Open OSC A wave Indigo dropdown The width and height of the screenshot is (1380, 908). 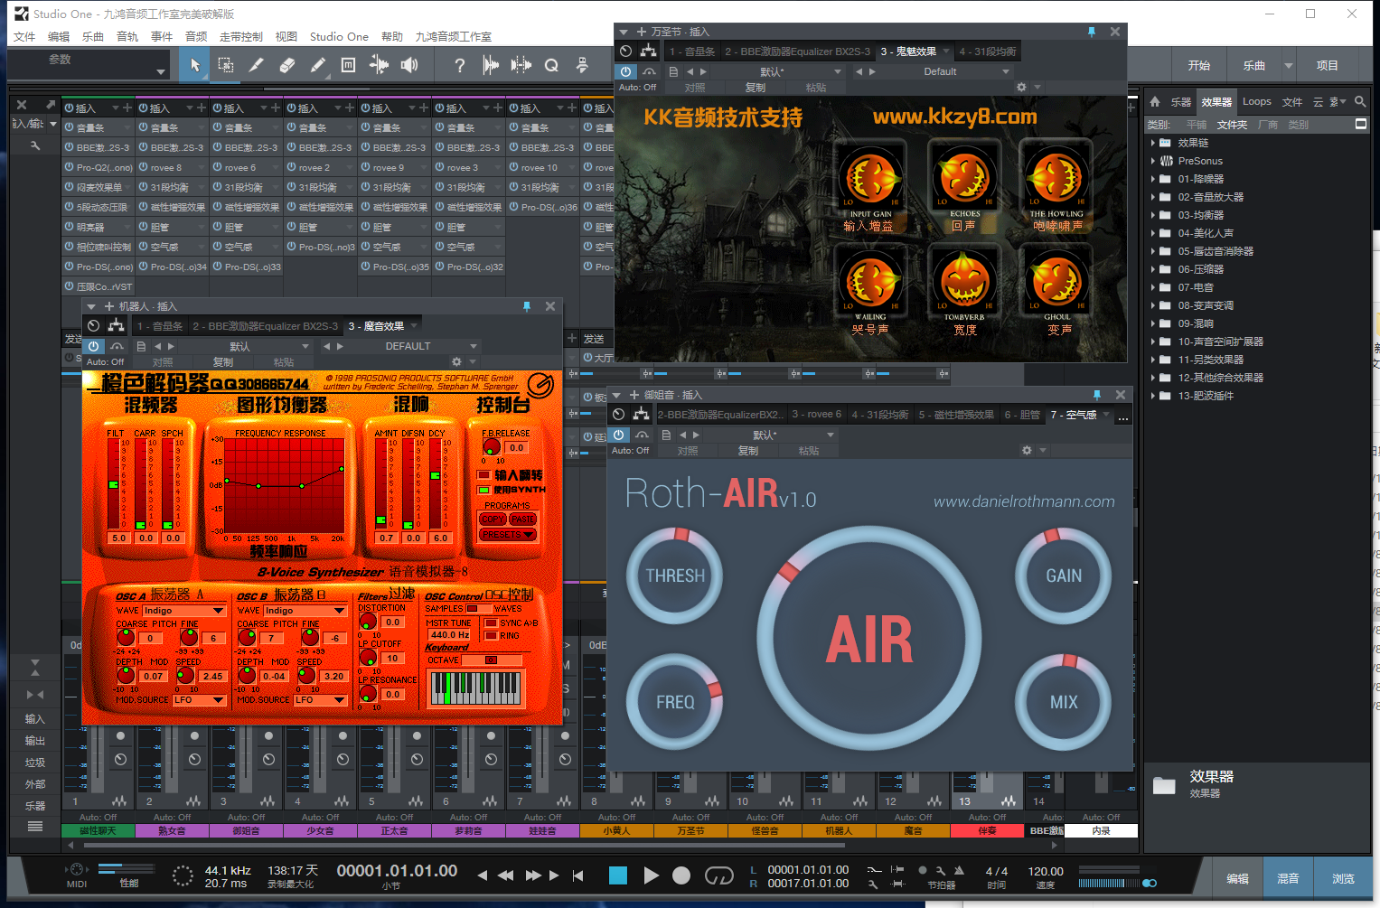(183, 611)
